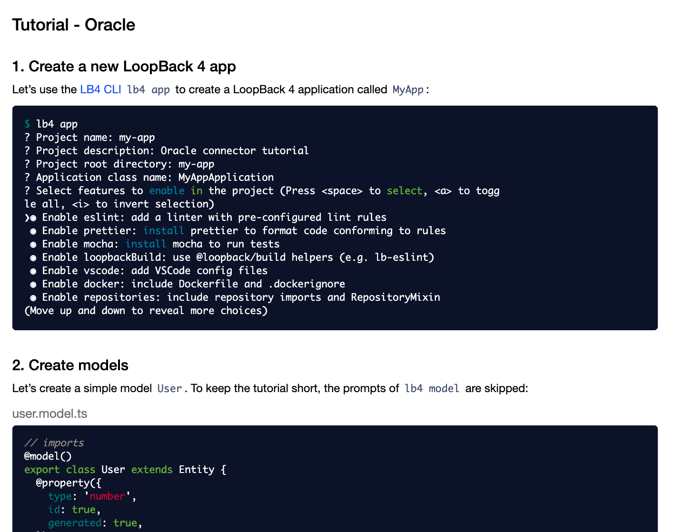Click heading '1. Create a new LoopBack 4 app'
This screenshot has width=694, height=532.
click(124, 66)
